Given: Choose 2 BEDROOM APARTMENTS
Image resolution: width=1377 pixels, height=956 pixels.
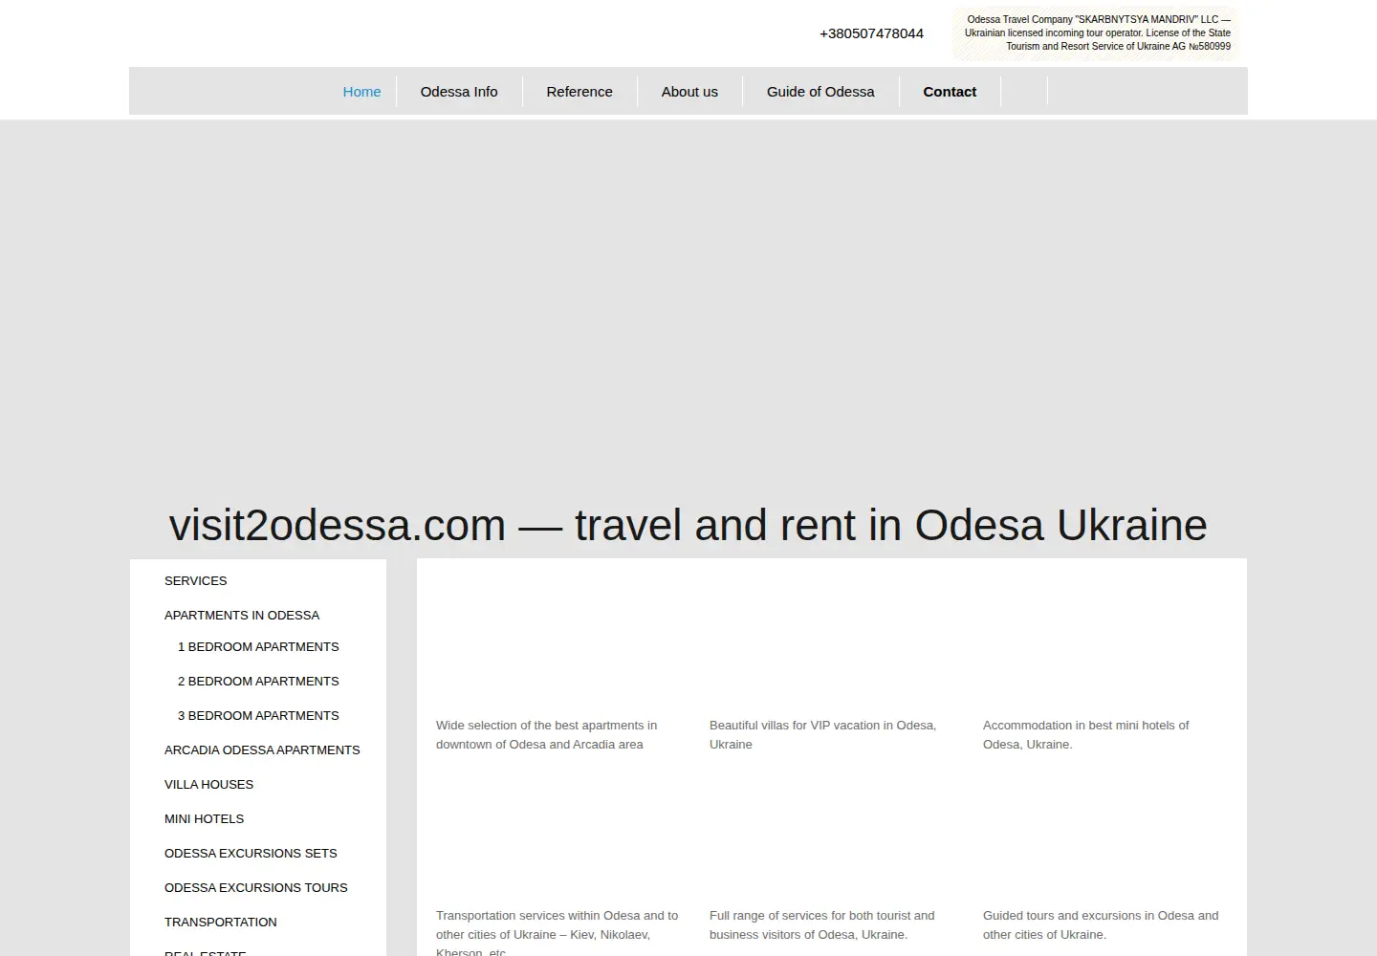Looking at the screenshot, I should [x=258, y=682].
